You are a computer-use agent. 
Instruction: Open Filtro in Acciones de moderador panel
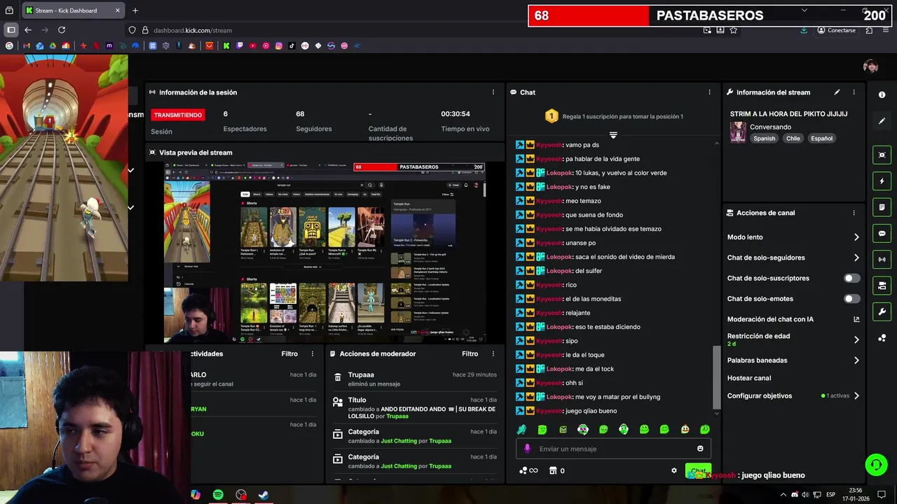click(470, 354)
